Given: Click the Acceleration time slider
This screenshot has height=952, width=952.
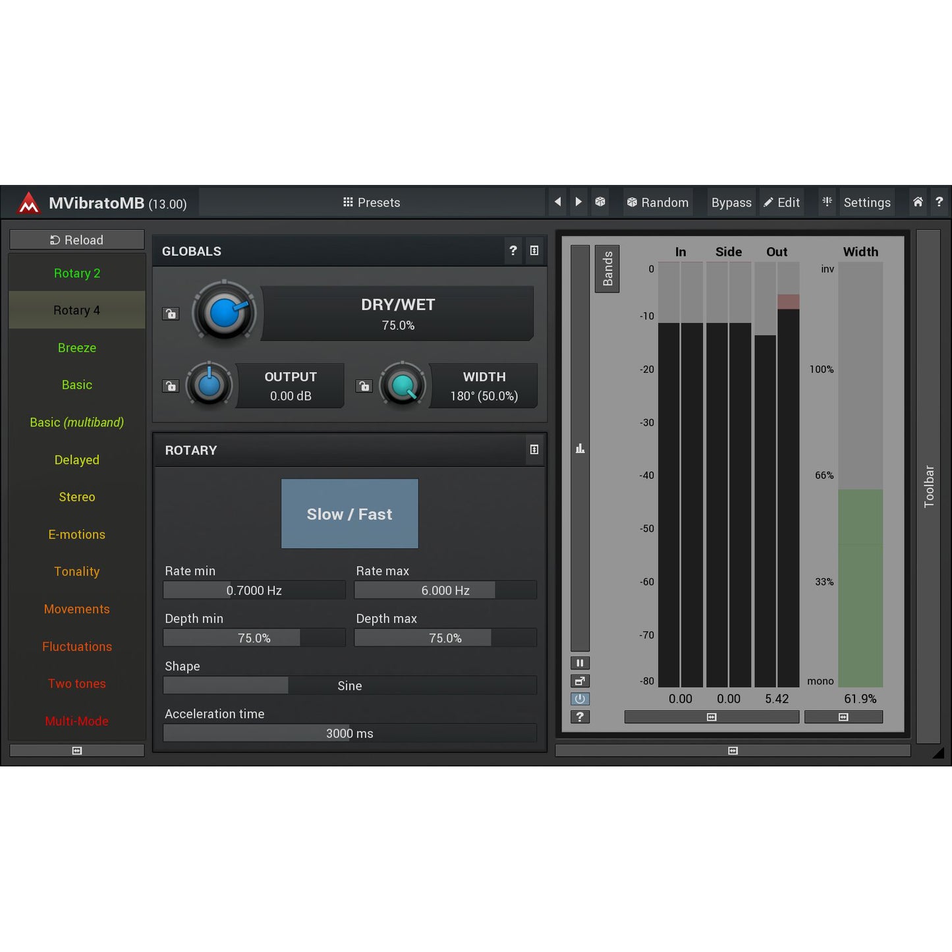Looking at the screenshot, I should click(x=349, y=733).
